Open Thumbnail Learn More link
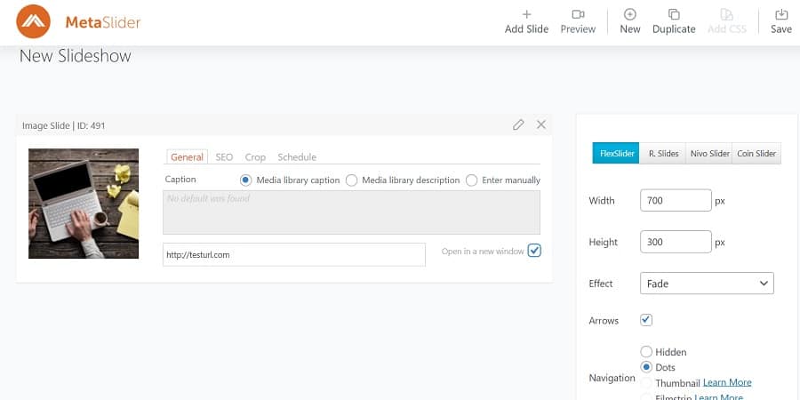 point(727,382)
